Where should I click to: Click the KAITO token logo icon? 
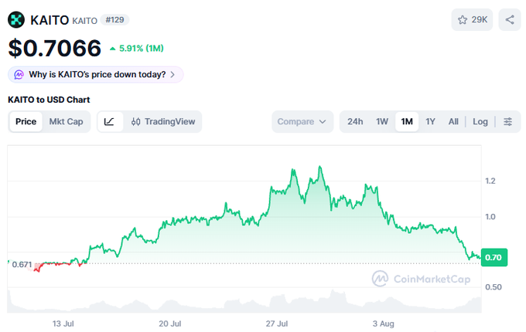click(x=16, y=20)
